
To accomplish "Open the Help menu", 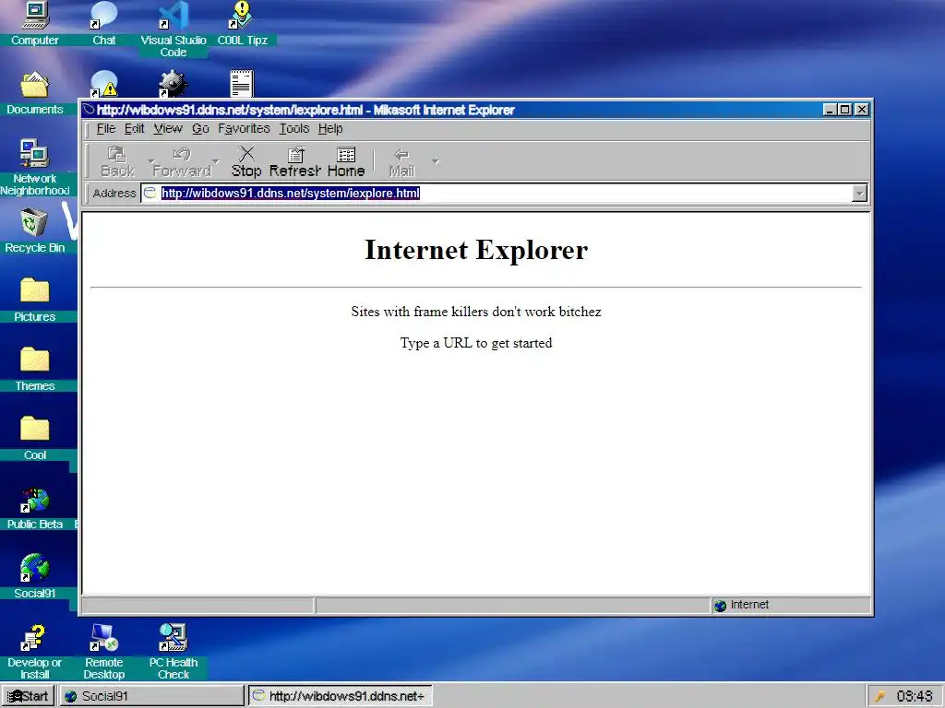I will click(x=330, y=128).
